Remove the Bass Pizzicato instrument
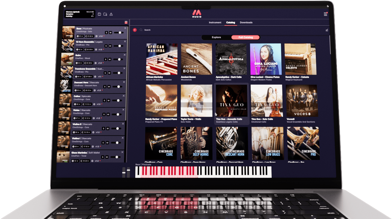The width and height of the screenshot is (392, 219). 125,28
